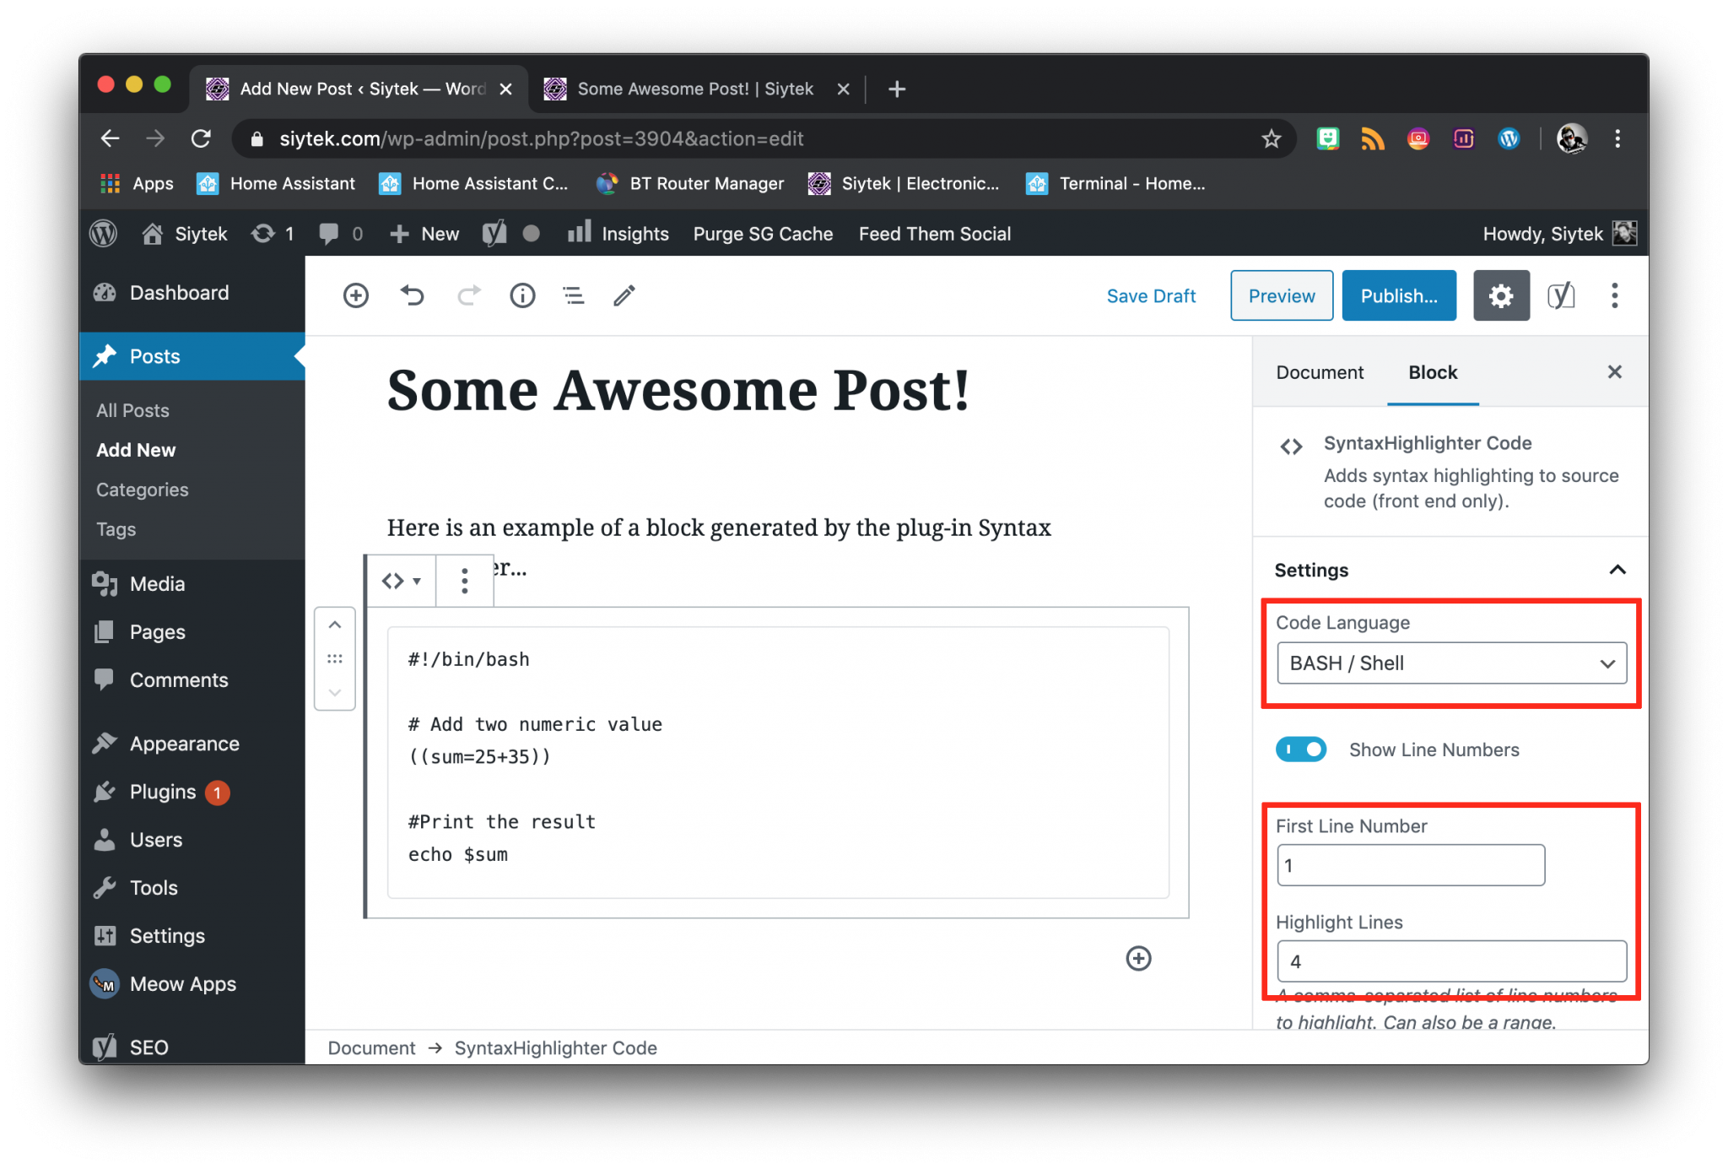Open the Yoast SEO sidebar icon
The image size is (1728, 1169).
pyautogui.click(x=1560, y=295)
